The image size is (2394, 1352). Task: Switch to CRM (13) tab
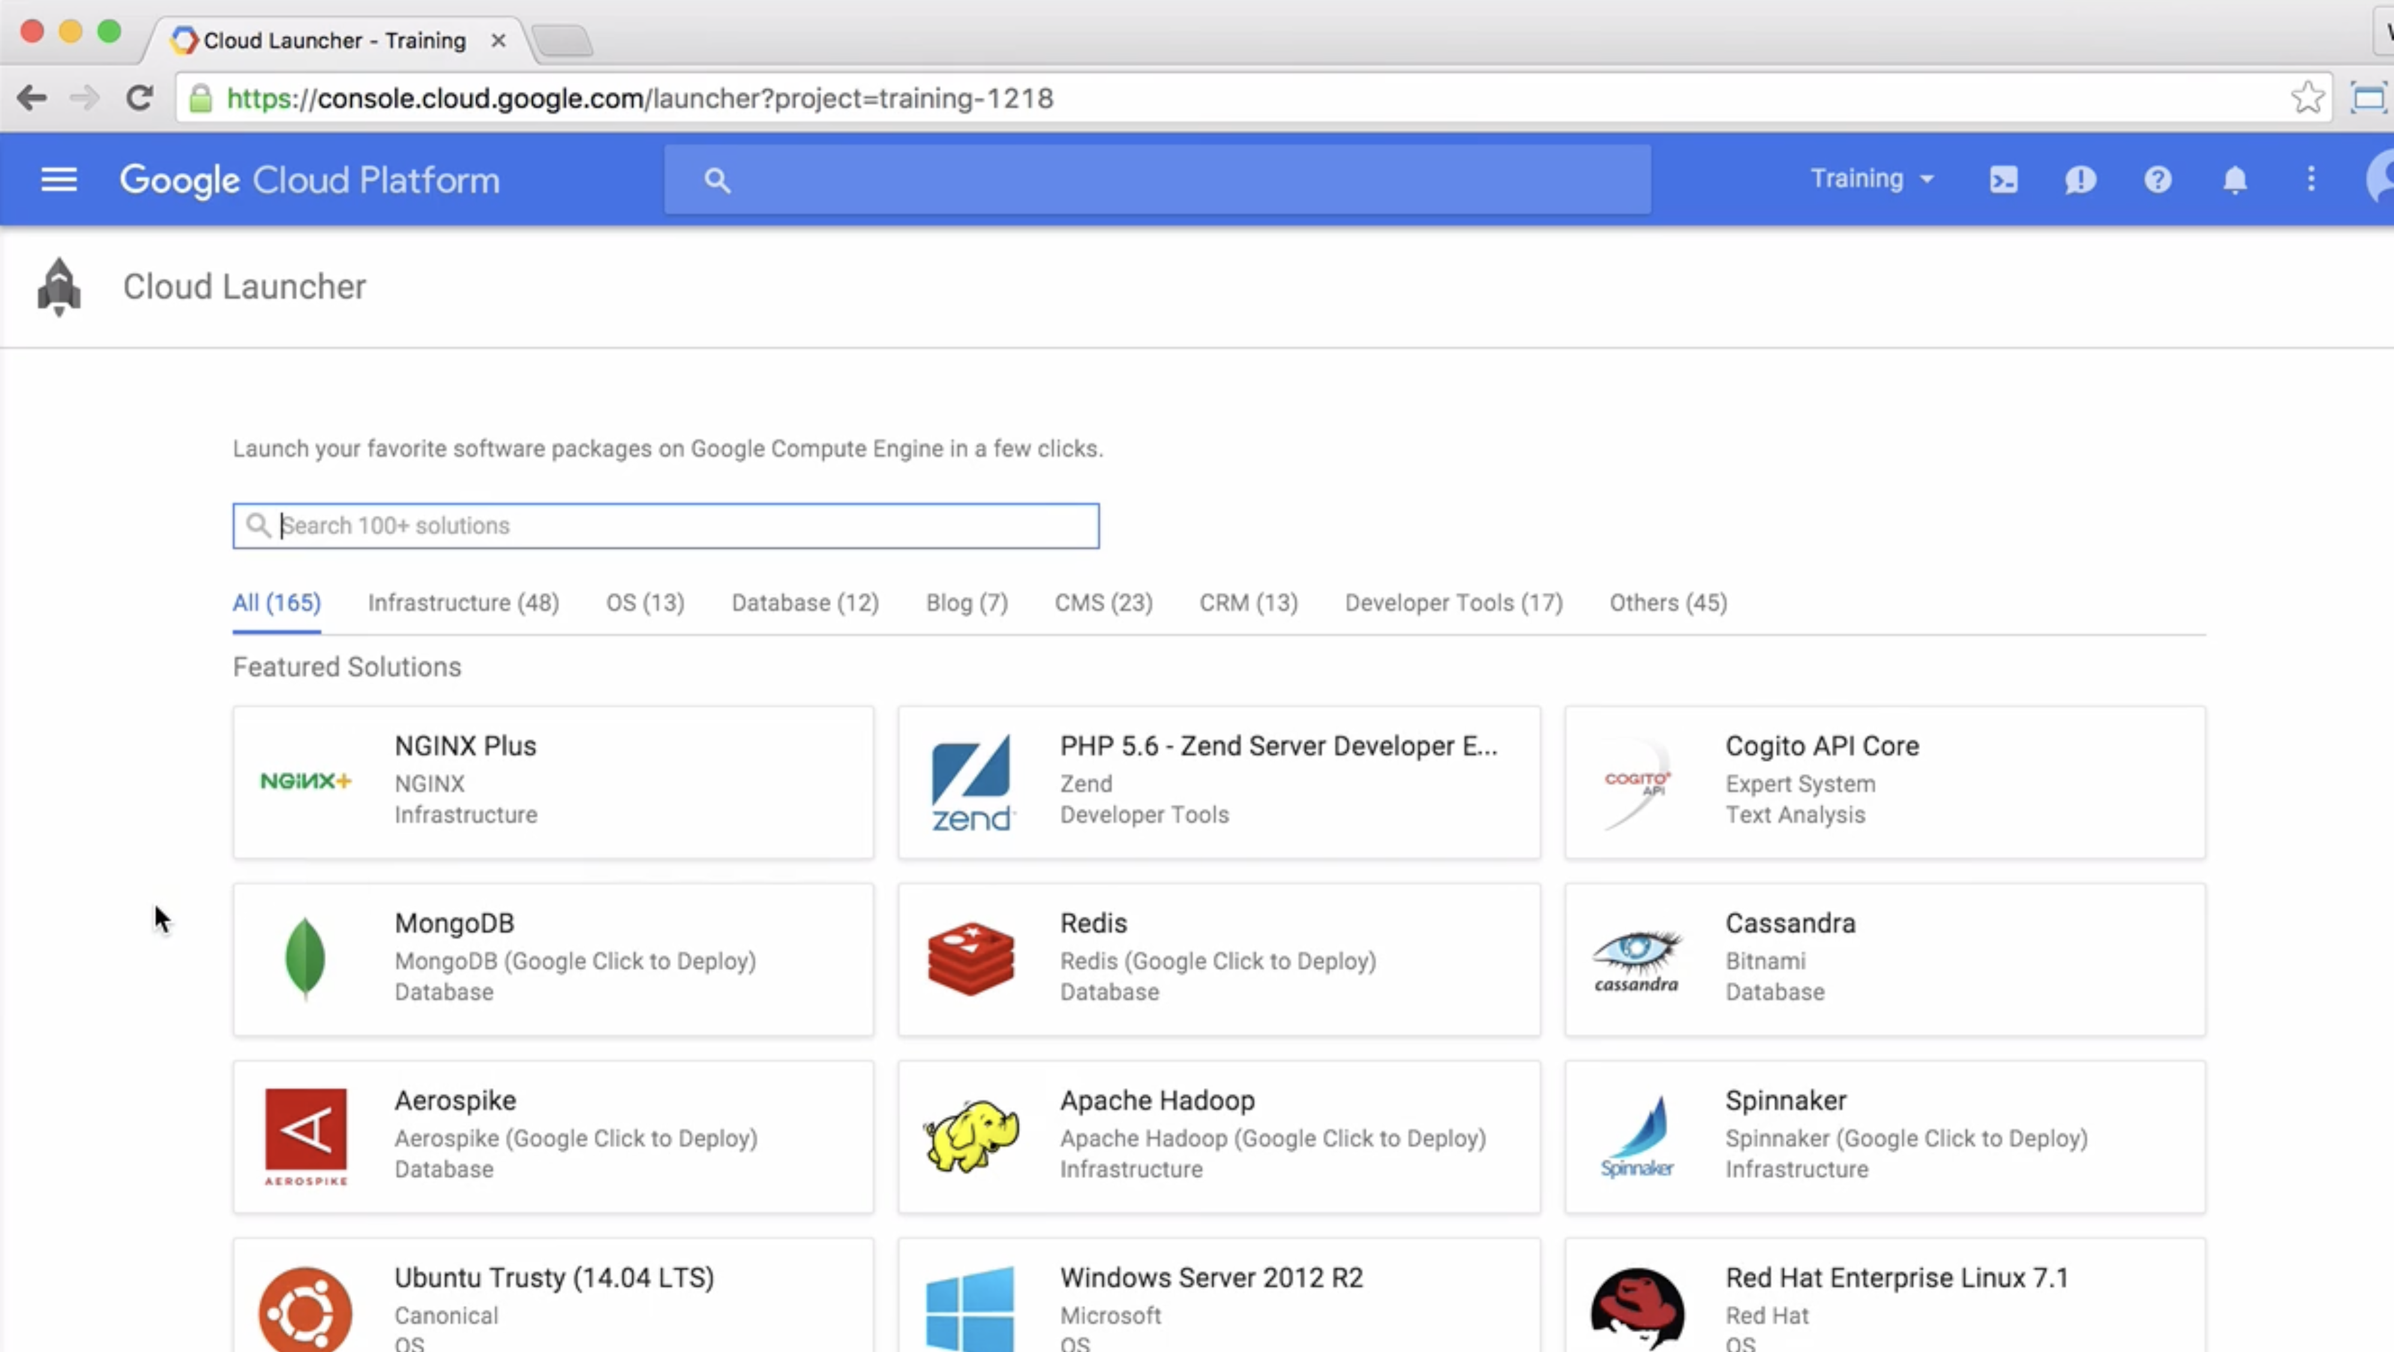[x=1248, y=603]
